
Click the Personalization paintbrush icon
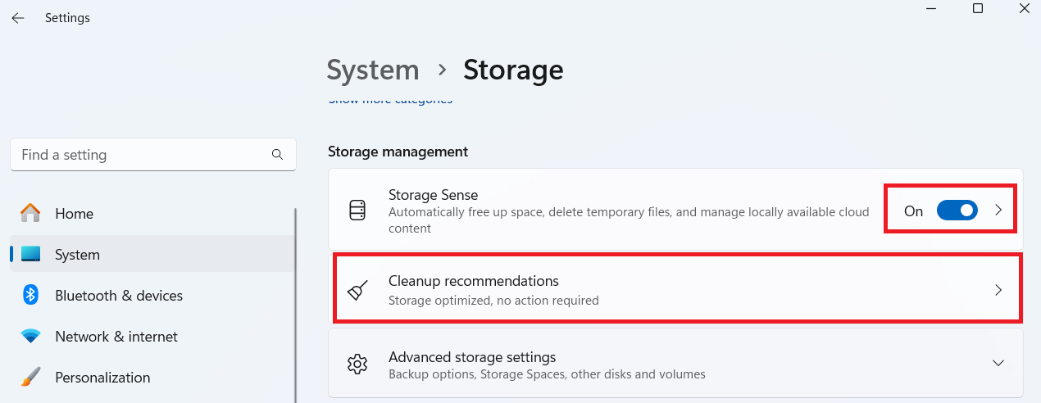(x=30, y=378)
